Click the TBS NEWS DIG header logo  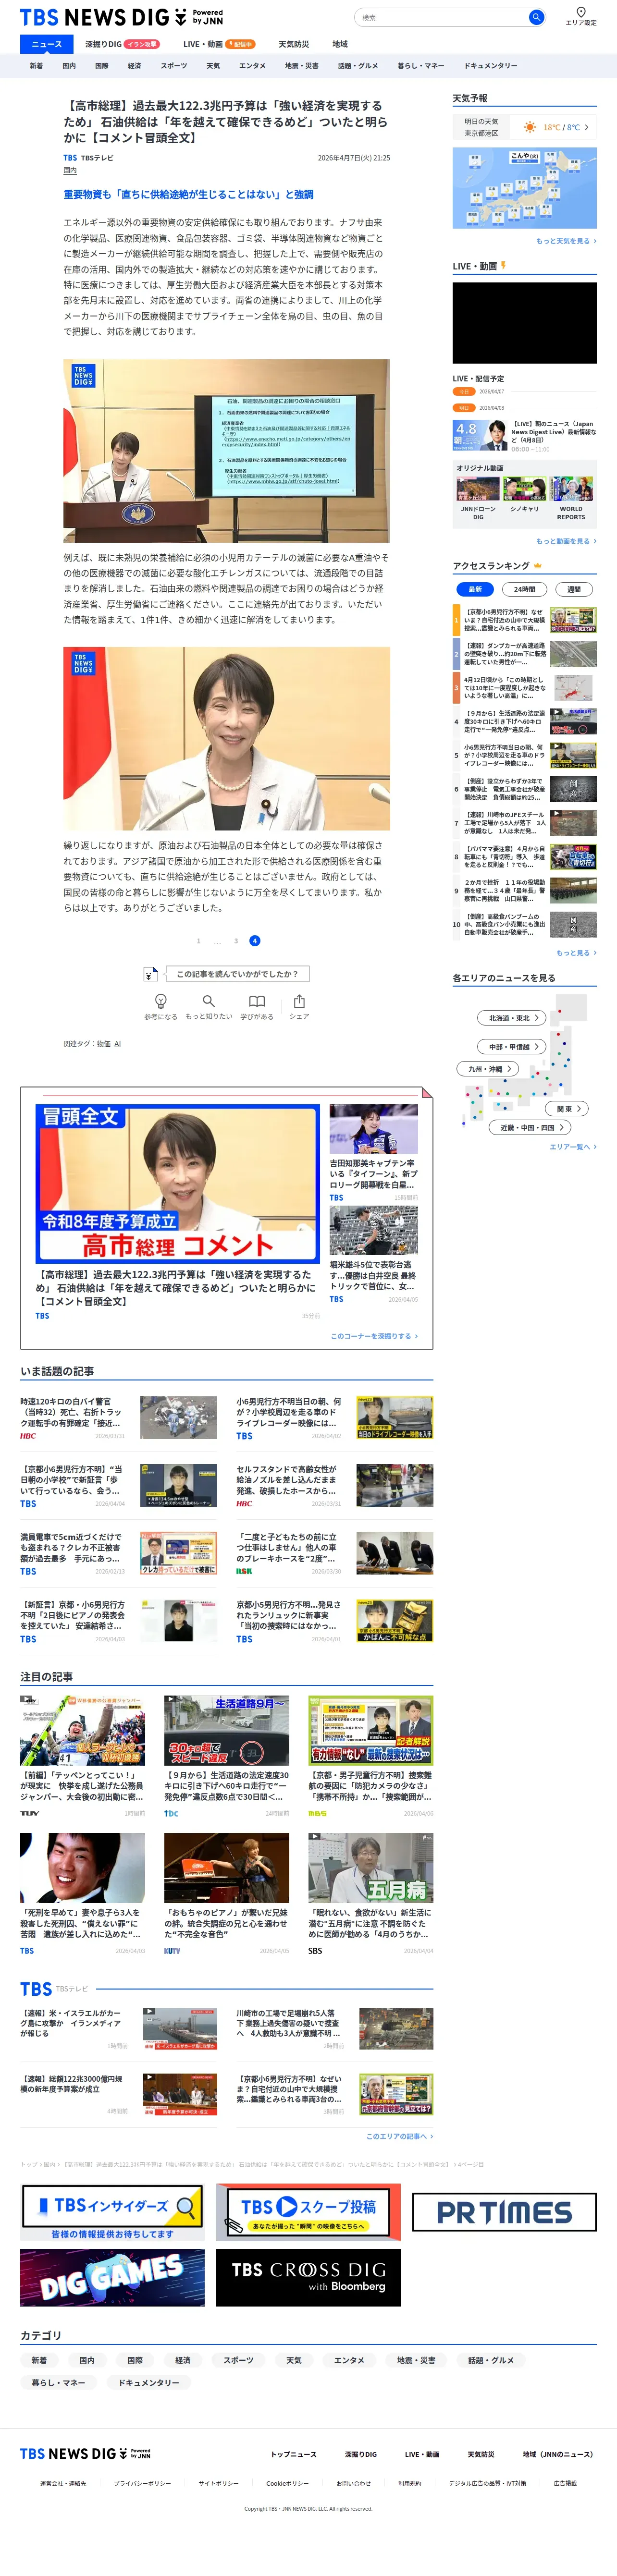click(x=121, y=17)
